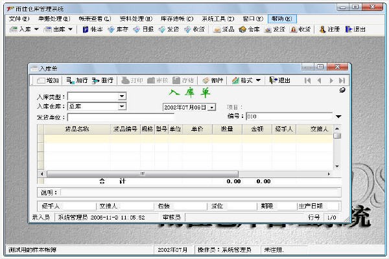Click the 注册 register icon

(330, 30)
